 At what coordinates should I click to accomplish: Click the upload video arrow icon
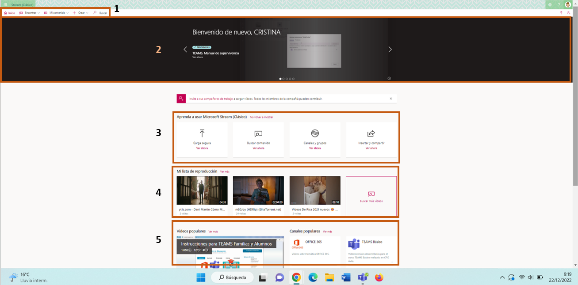pos(561,13)
